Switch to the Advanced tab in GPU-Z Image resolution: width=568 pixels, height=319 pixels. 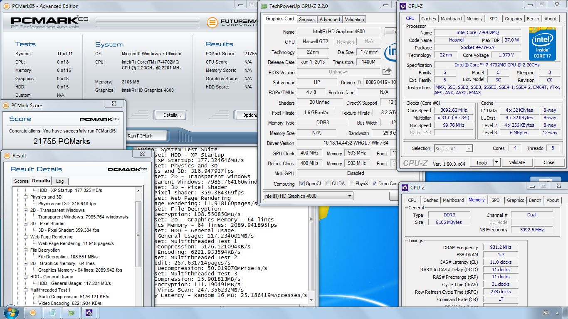[x=330, y=20]
